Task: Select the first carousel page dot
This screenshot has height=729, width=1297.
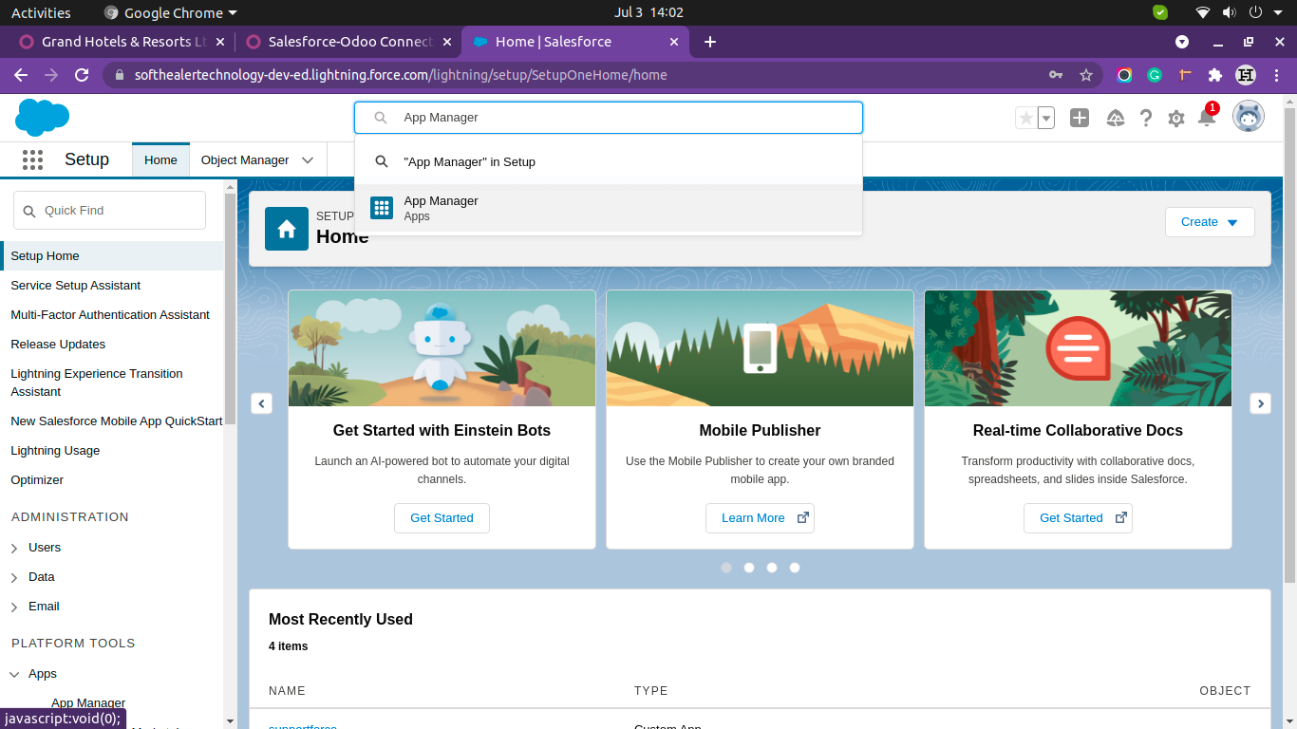Action: [726, 568]
